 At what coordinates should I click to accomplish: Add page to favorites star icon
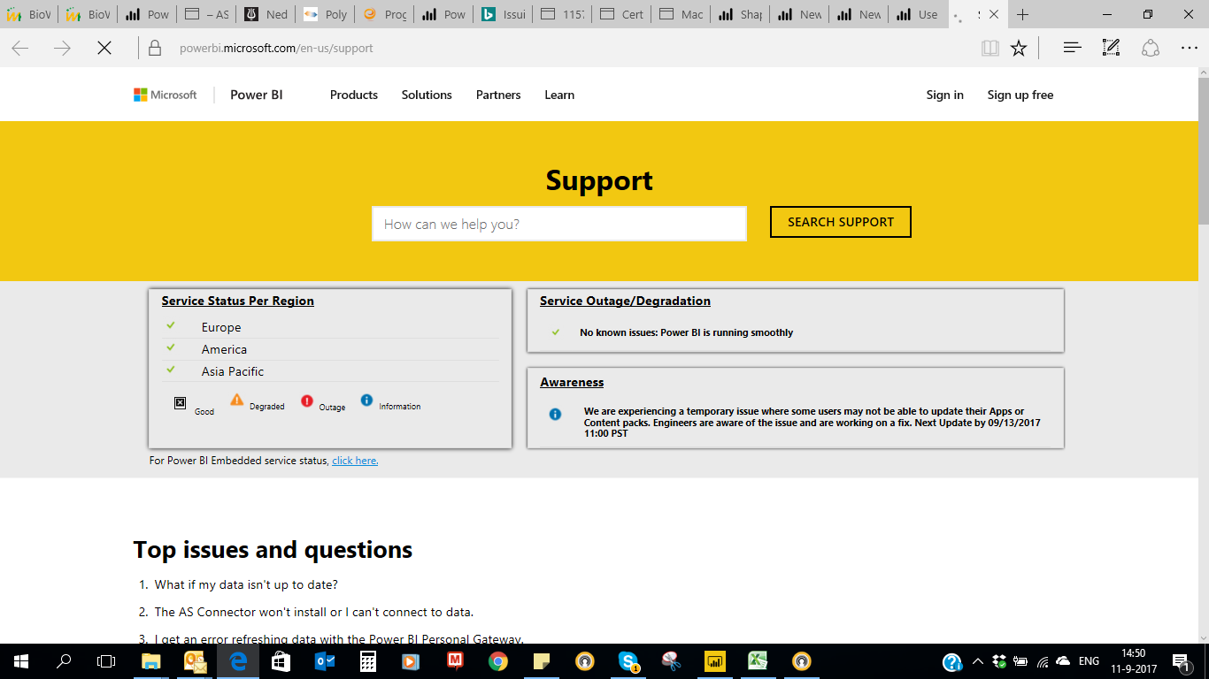pyautogui.click(x=1019, y=48)
